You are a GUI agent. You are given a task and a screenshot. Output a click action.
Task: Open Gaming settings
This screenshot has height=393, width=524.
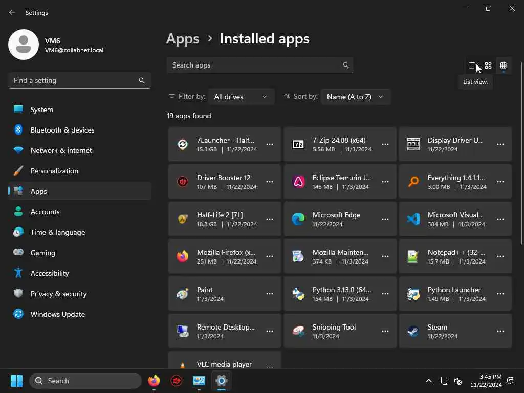[x=80, y=253]
